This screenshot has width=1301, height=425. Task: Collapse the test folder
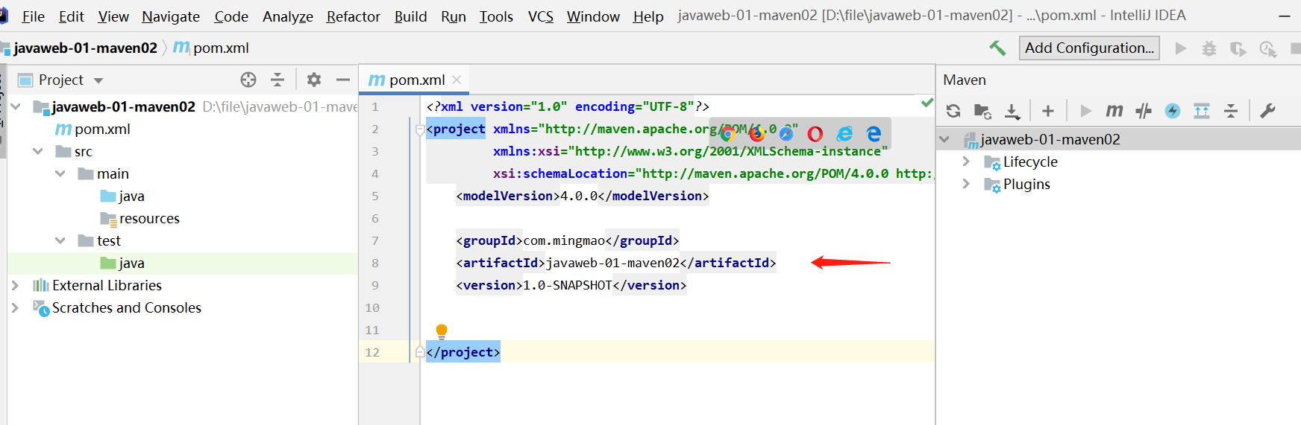pyautogui.click(x=60, y=240)
